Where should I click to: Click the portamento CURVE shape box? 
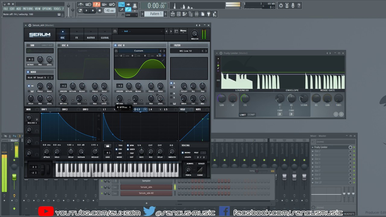pos(200,169)
